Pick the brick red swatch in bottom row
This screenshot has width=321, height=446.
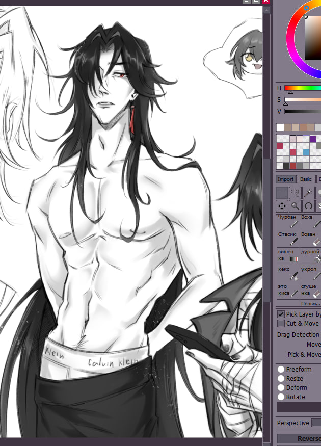pyautogui.click(x=293, y=166)
